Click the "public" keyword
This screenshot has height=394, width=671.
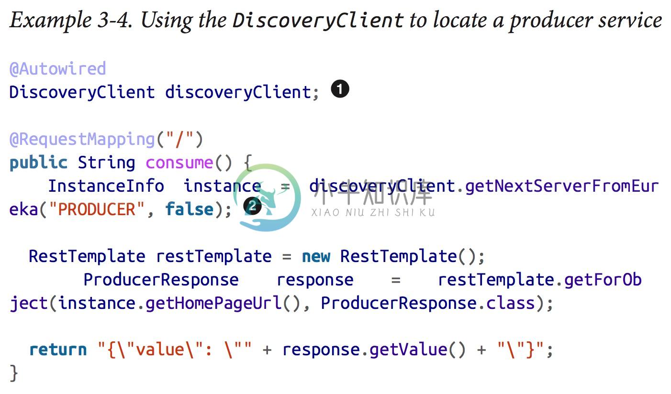pyautogui.click(x=38, y=163)
